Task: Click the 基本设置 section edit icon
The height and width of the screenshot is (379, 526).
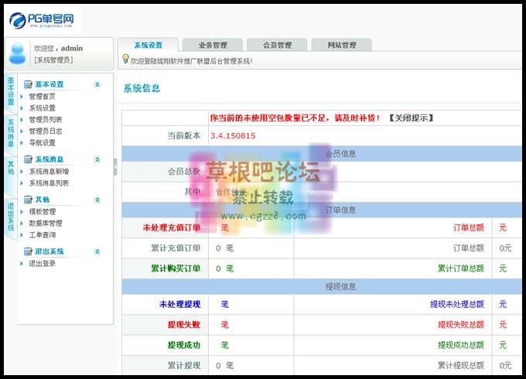Action: coord(28,84)
